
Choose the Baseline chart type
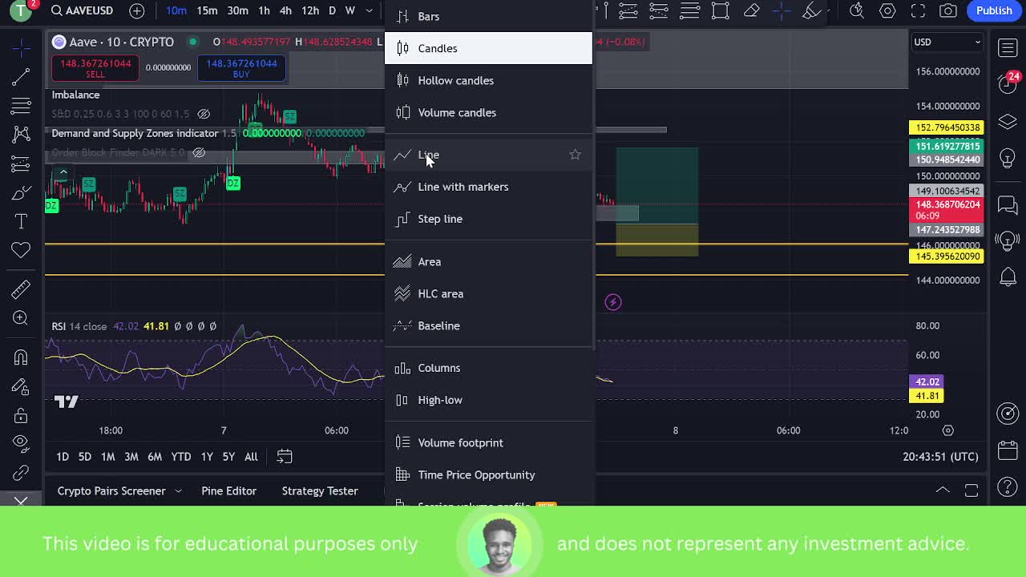tap(488, 325)
